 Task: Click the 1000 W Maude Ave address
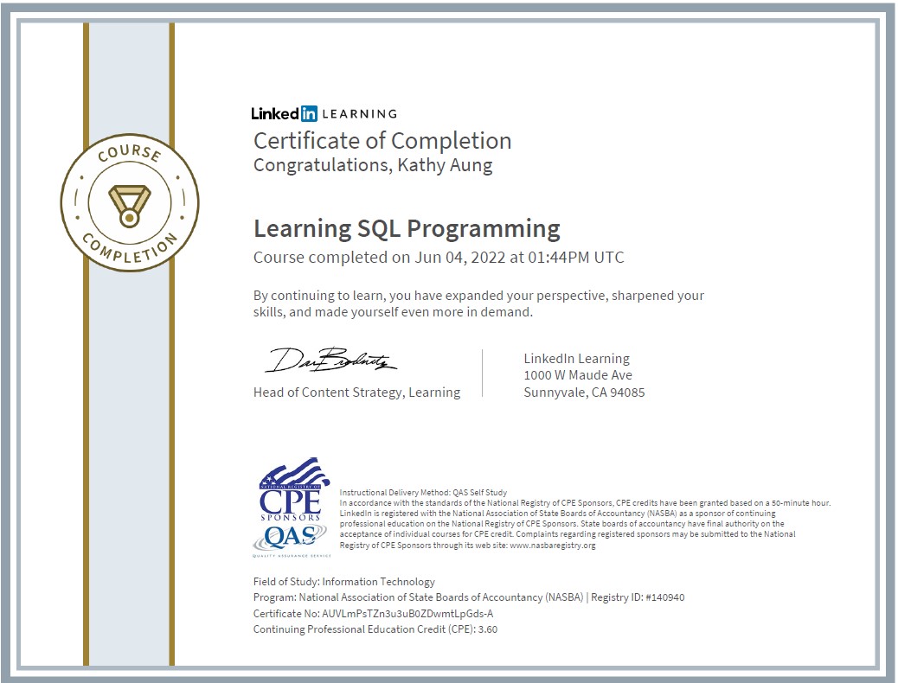click(x=578, y=375)
